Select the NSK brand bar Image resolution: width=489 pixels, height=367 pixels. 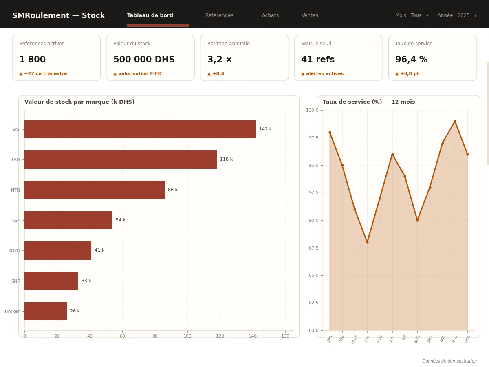point(68,220)
